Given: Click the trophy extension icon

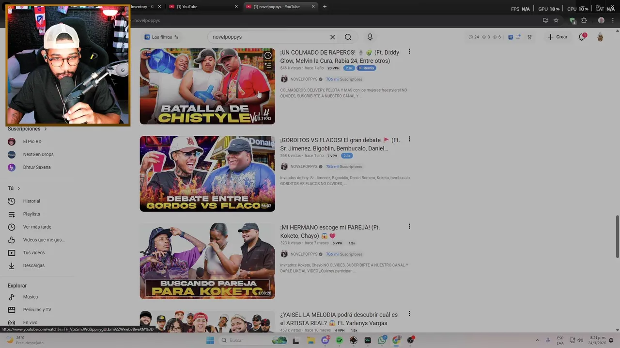Looking at the screenshot, I should (529, 37).
